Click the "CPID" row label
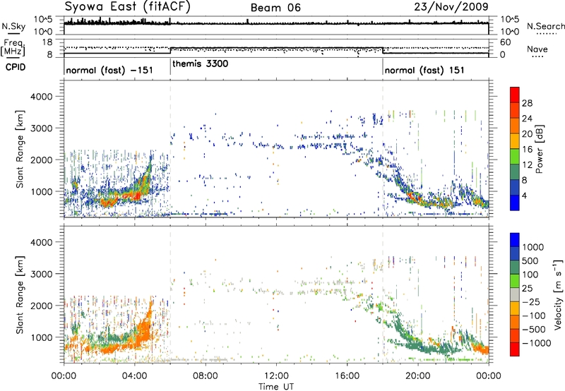 pos(16,67)
